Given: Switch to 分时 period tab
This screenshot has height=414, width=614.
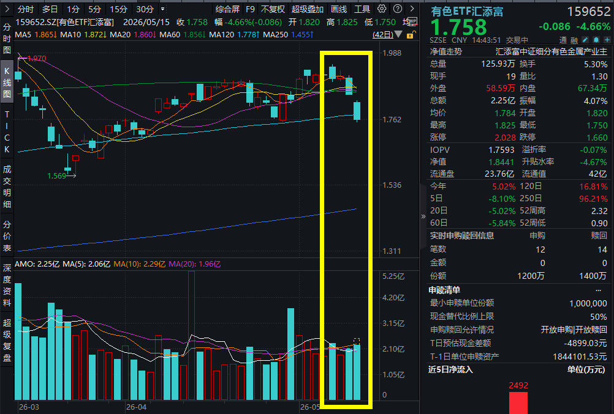Looking at the screenshot, I should (26, 9).
